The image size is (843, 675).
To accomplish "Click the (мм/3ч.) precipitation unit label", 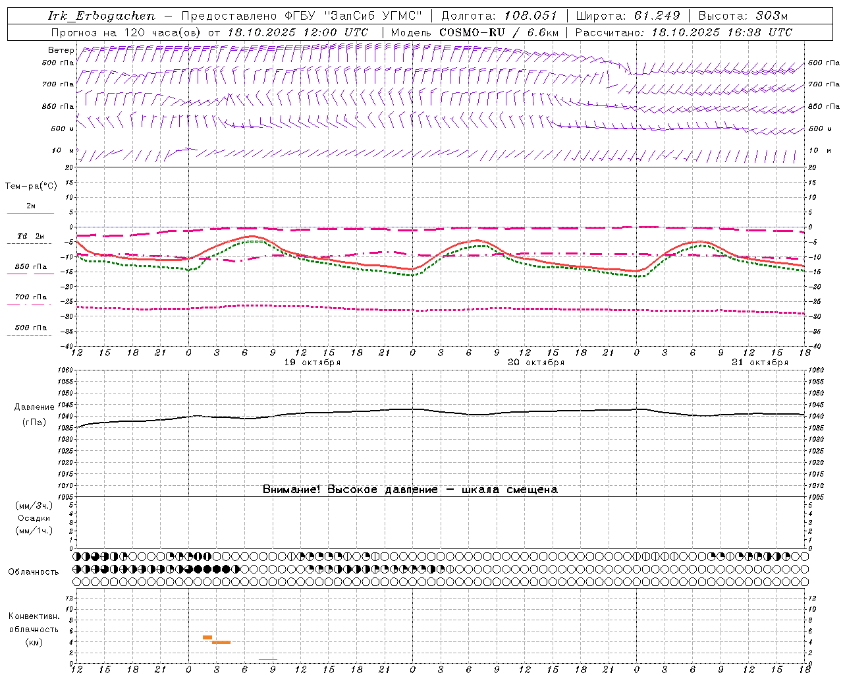I will [x=34, y=506].
